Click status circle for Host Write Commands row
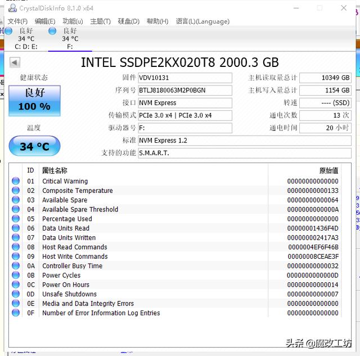 click(16, 256)
